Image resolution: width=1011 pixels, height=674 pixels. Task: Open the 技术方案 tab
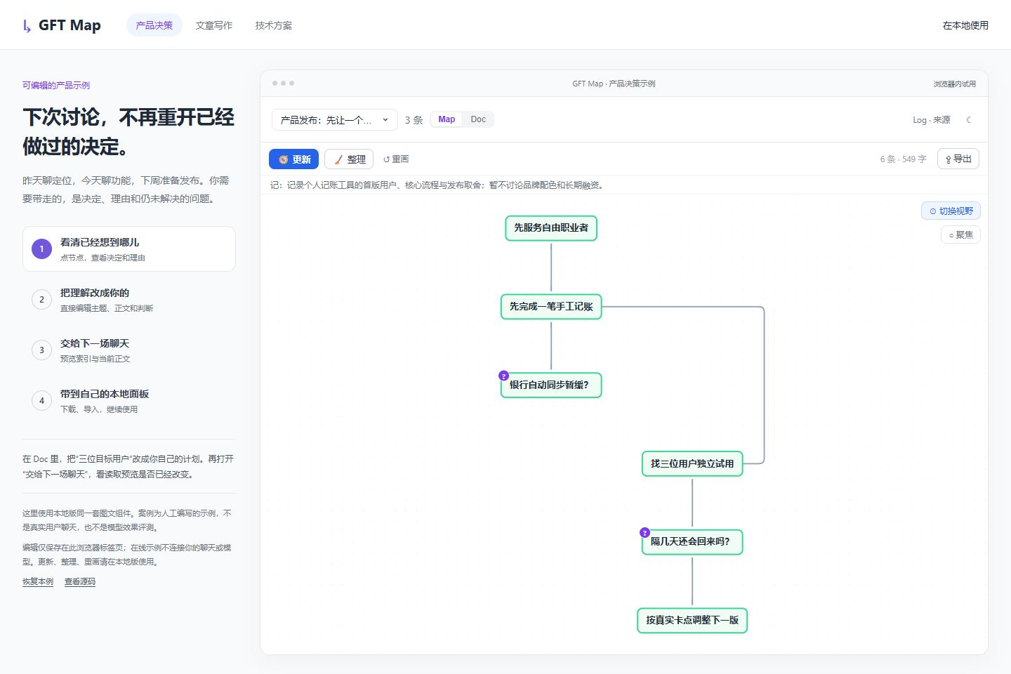(x=274, y=25)
